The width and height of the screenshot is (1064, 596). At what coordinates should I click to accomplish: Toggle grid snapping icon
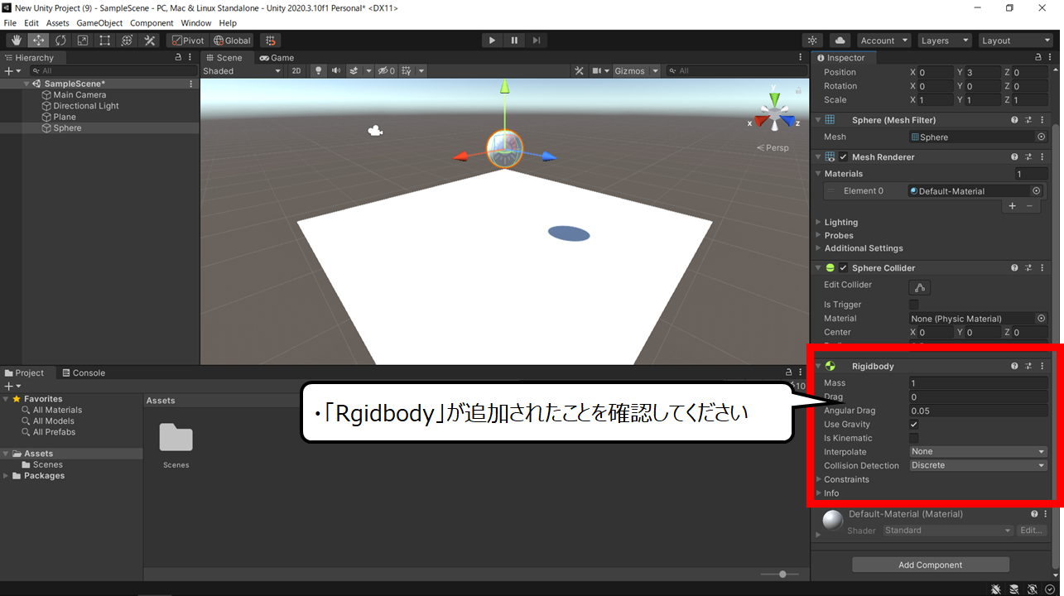270,41
